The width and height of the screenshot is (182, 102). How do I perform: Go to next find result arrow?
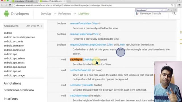tap(172, 10)
